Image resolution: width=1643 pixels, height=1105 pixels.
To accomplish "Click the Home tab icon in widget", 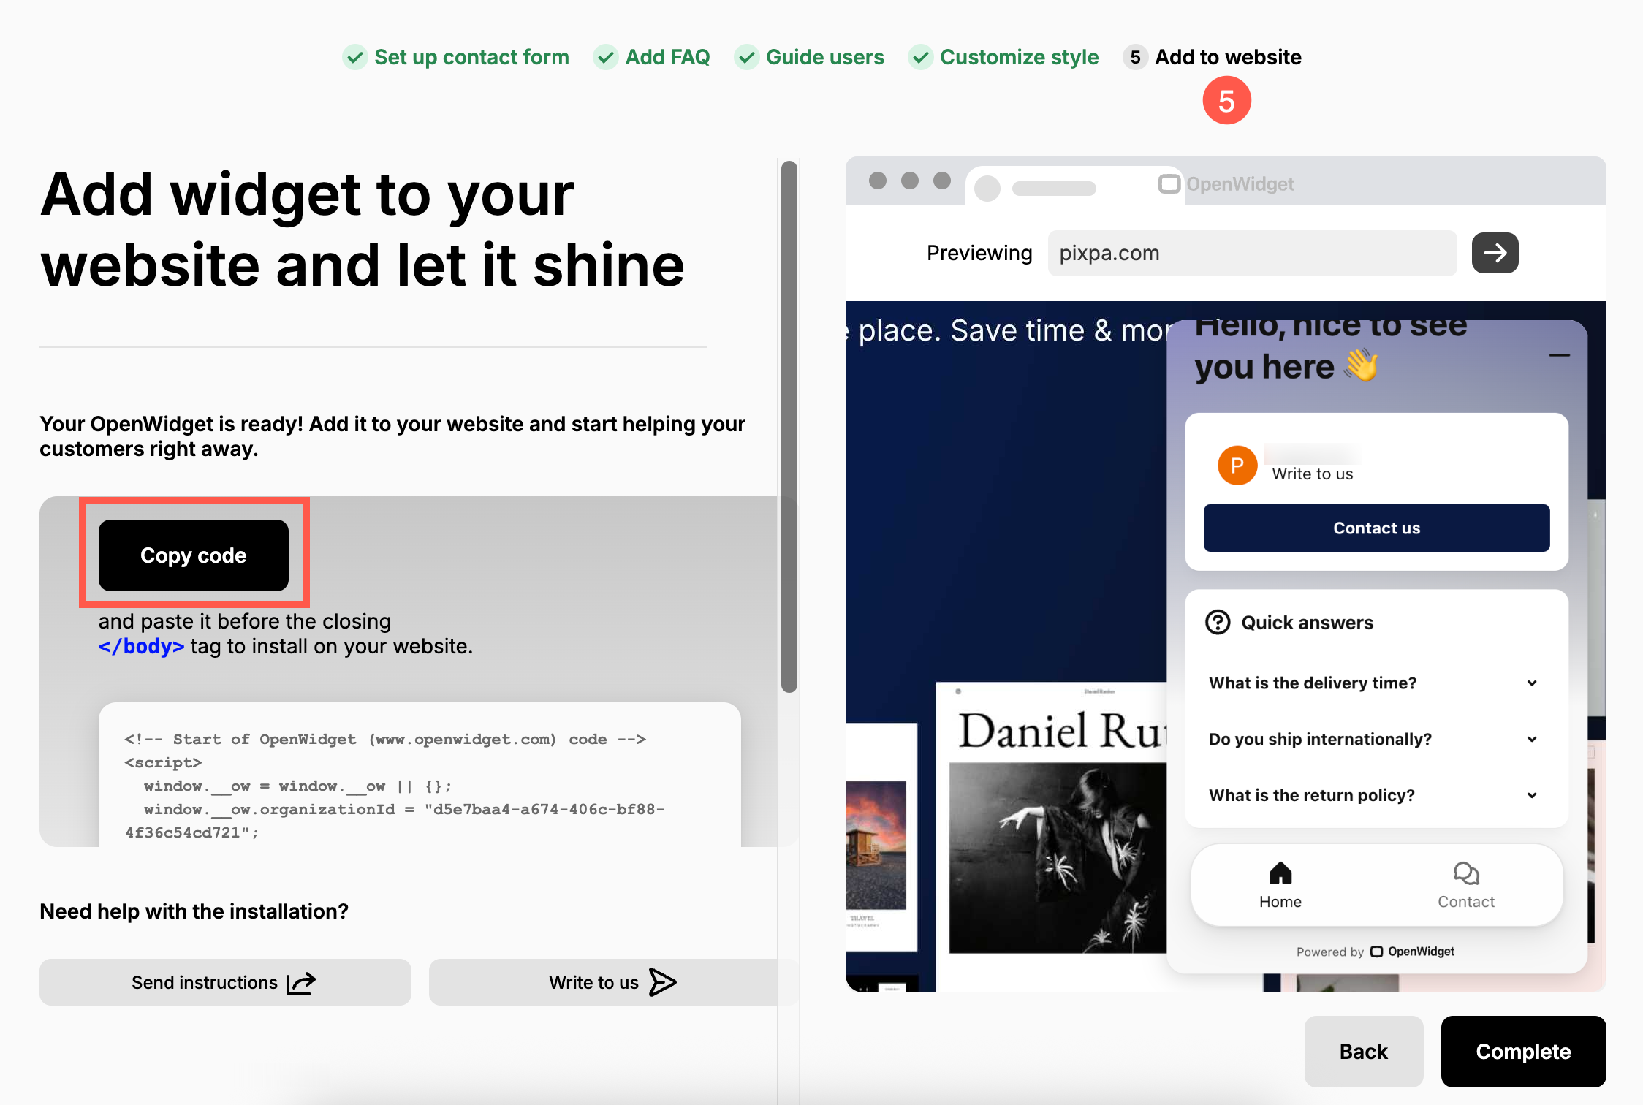I will 1280,873.
